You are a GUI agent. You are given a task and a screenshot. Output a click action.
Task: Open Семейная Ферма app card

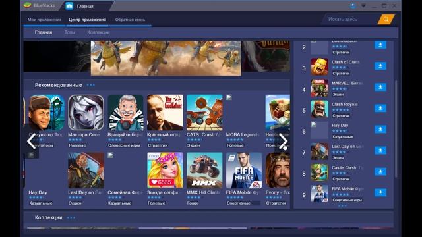(x=125, y=178)
